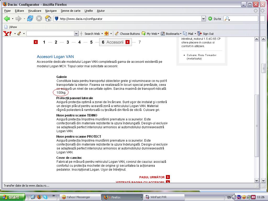
Task: Click the green Du-te go icon
Action: tap(210, 19)
